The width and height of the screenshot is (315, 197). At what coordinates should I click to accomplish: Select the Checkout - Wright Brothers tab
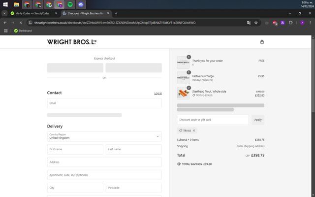tap(86, 13)
